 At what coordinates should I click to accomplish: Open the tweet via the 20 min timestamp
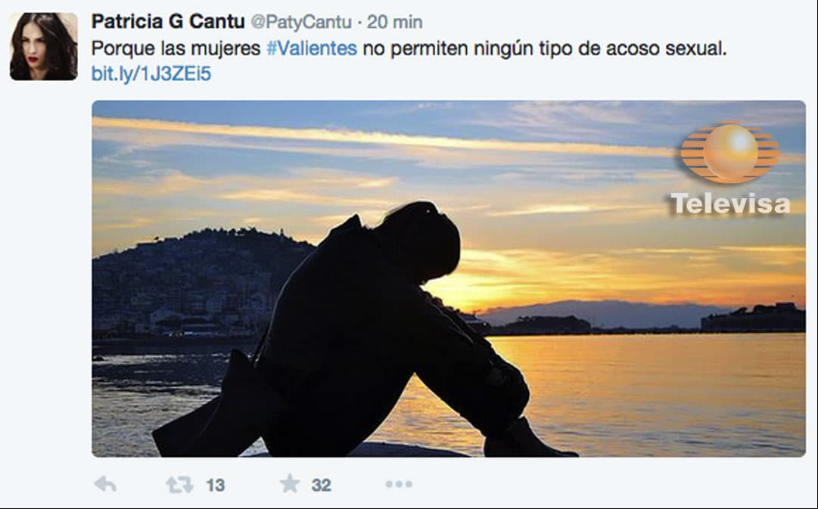(394, 23)
